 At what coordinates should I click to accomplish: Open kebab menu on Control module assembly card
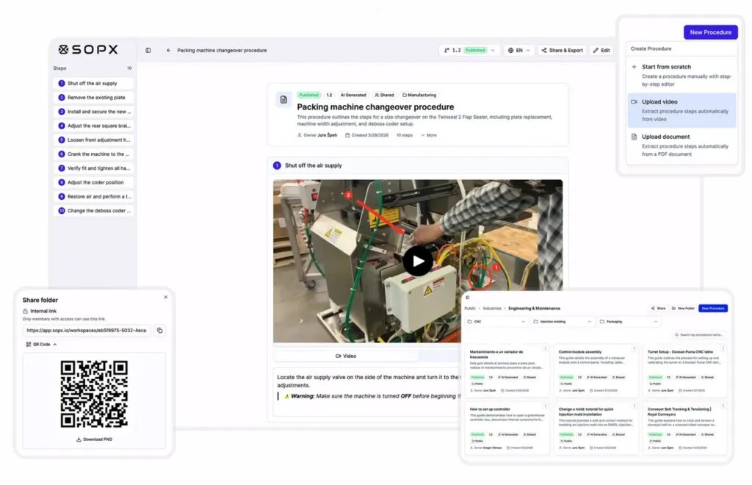coord(634,349)
